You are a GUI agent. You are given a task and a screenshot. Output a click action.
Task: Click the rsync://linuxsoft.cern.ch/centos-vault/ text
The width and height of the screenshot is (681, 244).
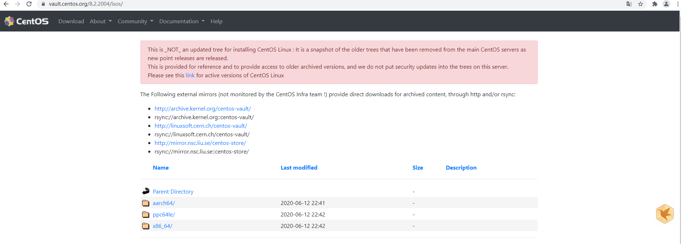(202, 134)
